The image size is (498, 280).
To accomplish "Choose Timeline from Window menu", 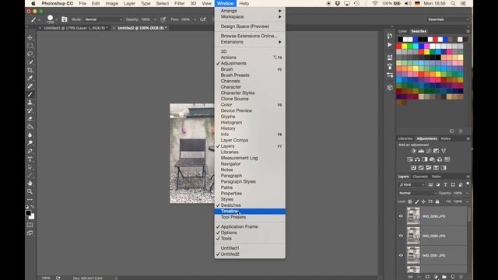I will tap(250, 211).
